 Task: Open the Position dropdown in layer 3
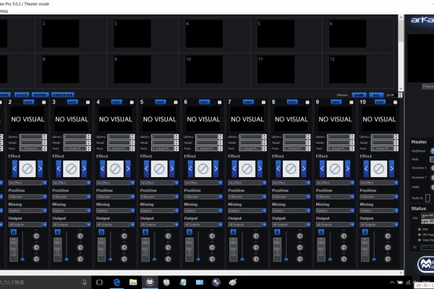tap(72, 197)
